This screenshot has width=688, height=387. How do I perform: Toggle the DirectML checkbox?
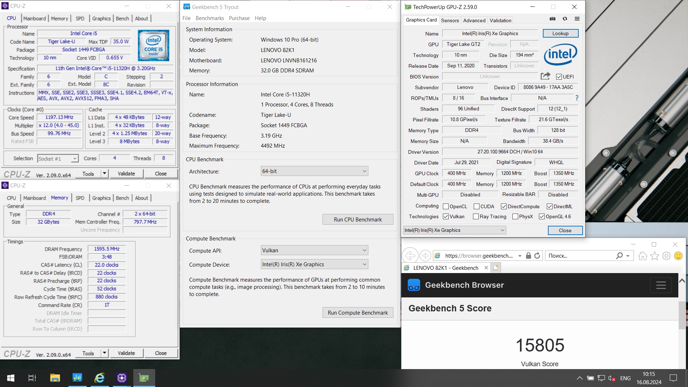click(550, 206)
